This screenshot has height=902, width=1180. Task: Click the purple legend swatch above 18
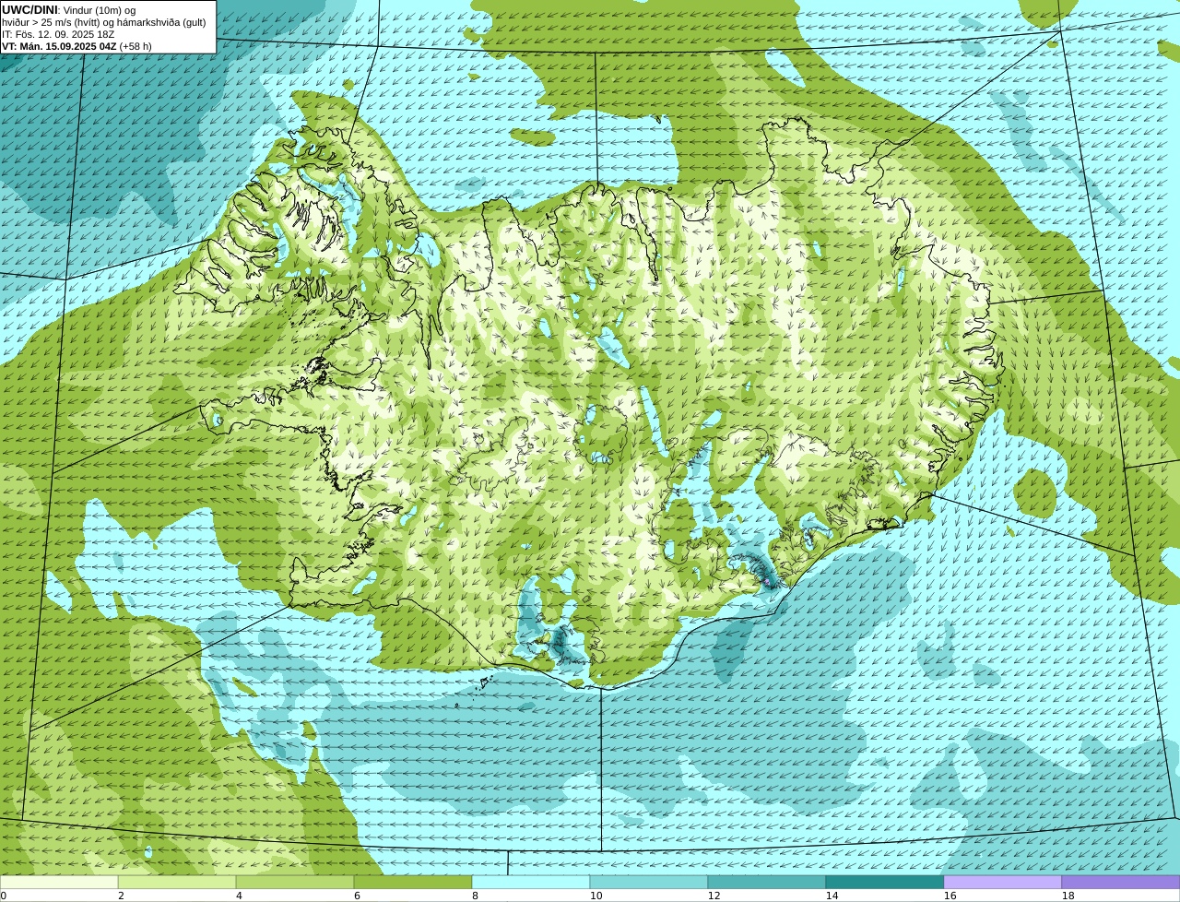[x=1121, y=883]
